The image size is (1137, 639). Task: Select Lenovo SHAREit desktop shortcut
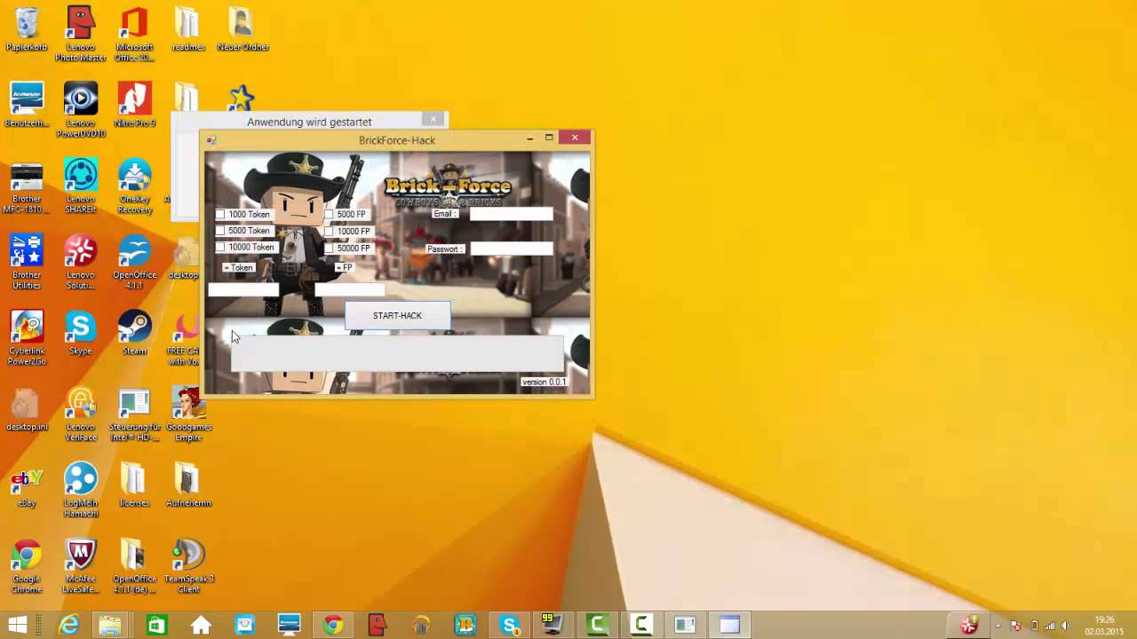coord(81,186)
